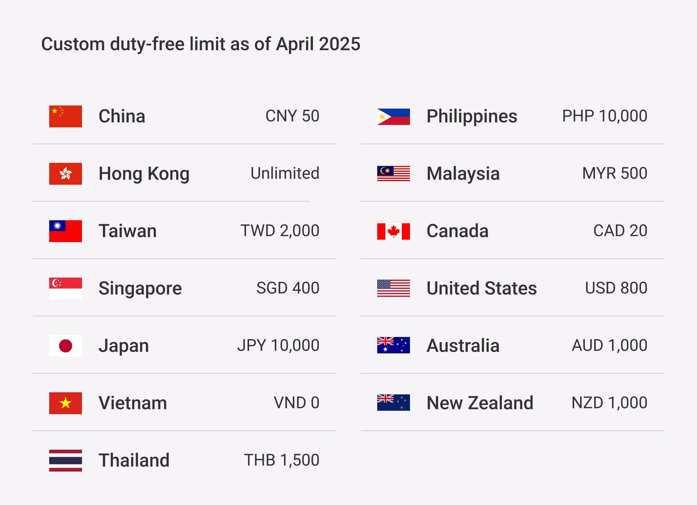Click the China flag icon
The image size is (697, 505).
click(66, 117)
